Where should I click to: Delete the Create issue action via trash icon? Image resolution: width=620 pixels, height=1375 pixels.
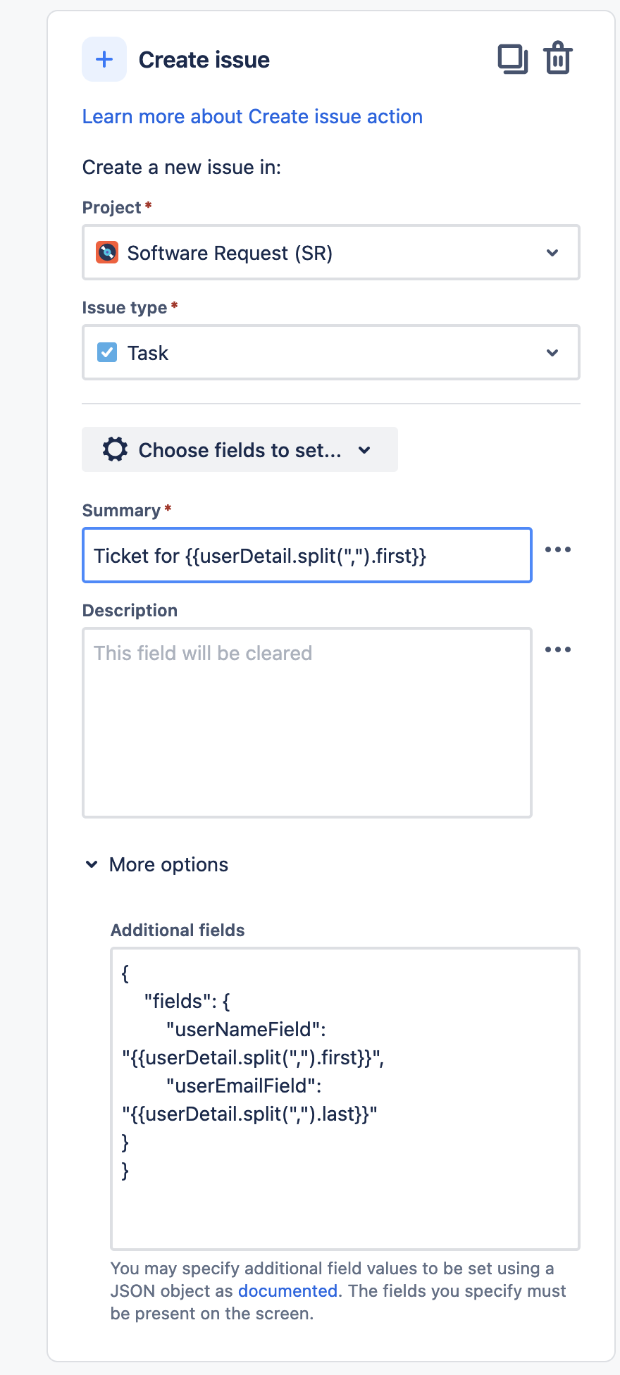(557, 59)
